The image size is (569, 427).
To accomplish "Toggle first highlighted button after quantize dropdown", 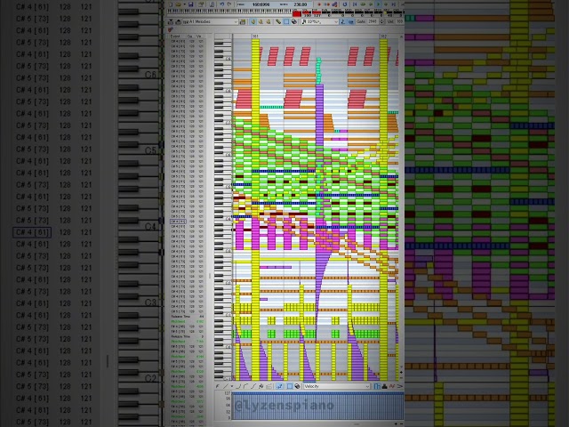I will coord(342,21).
